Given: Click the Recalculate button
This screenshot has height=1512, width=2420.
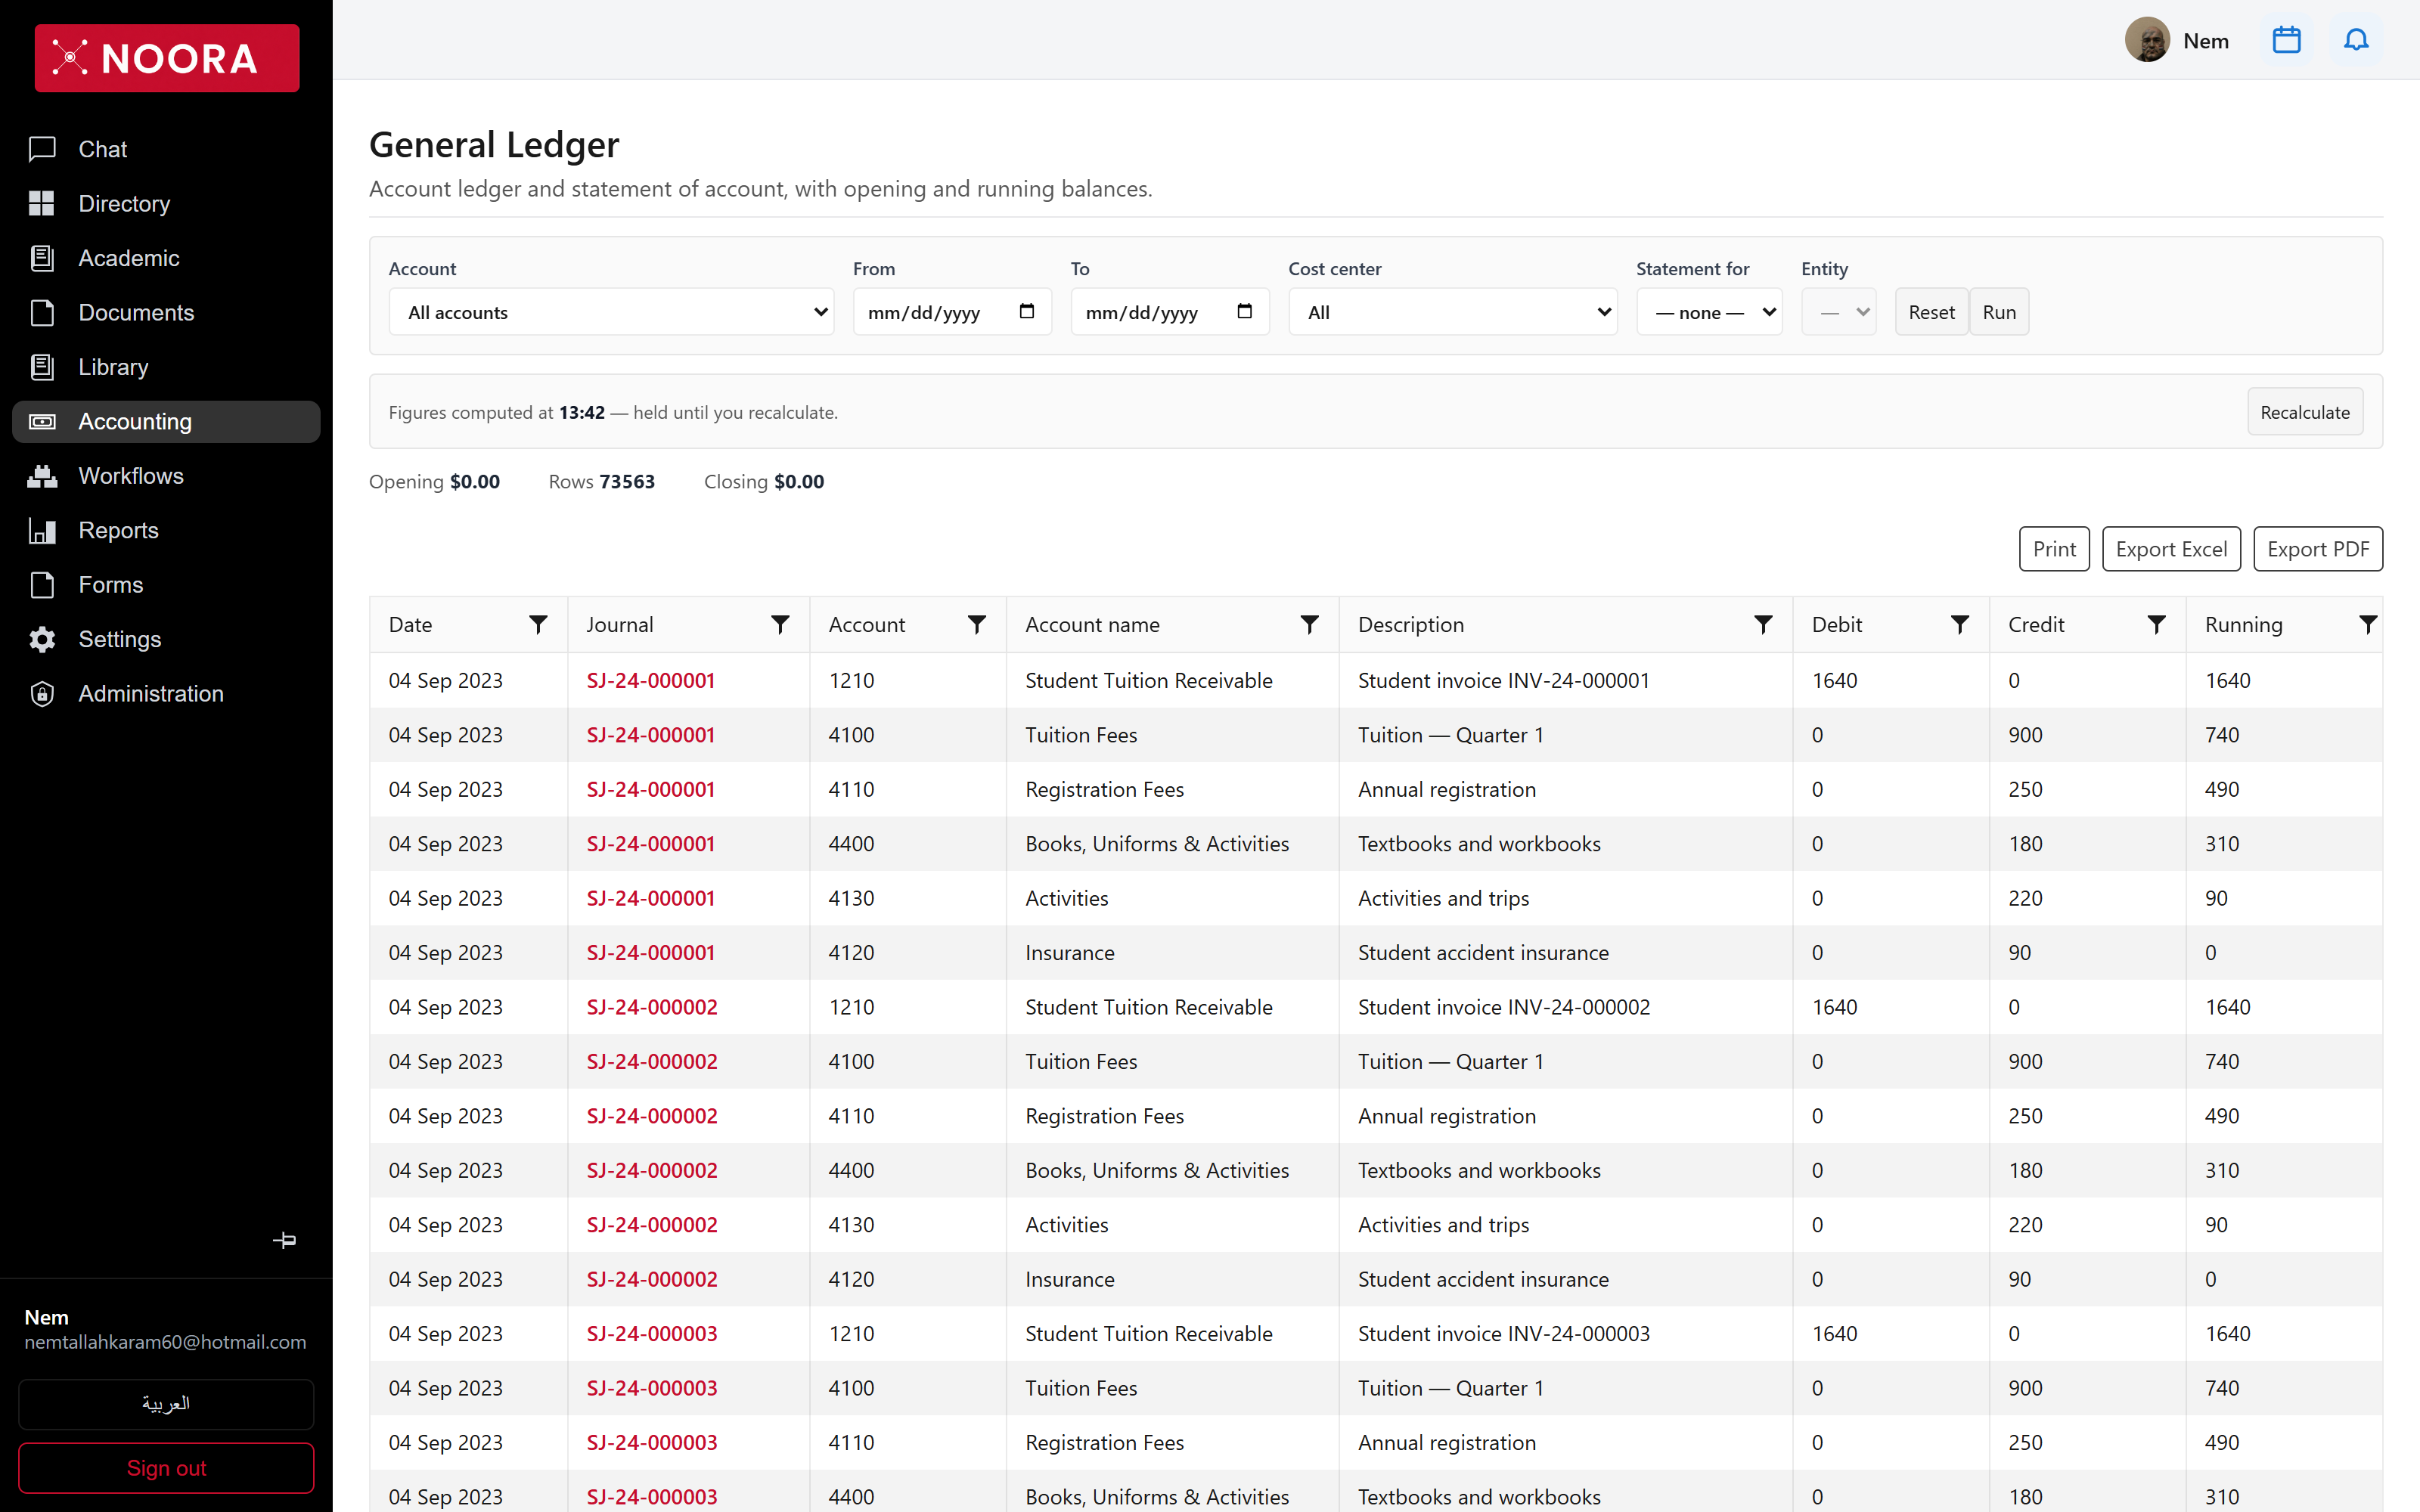Looking at the screenshot, I should (x=2305, y=412).
